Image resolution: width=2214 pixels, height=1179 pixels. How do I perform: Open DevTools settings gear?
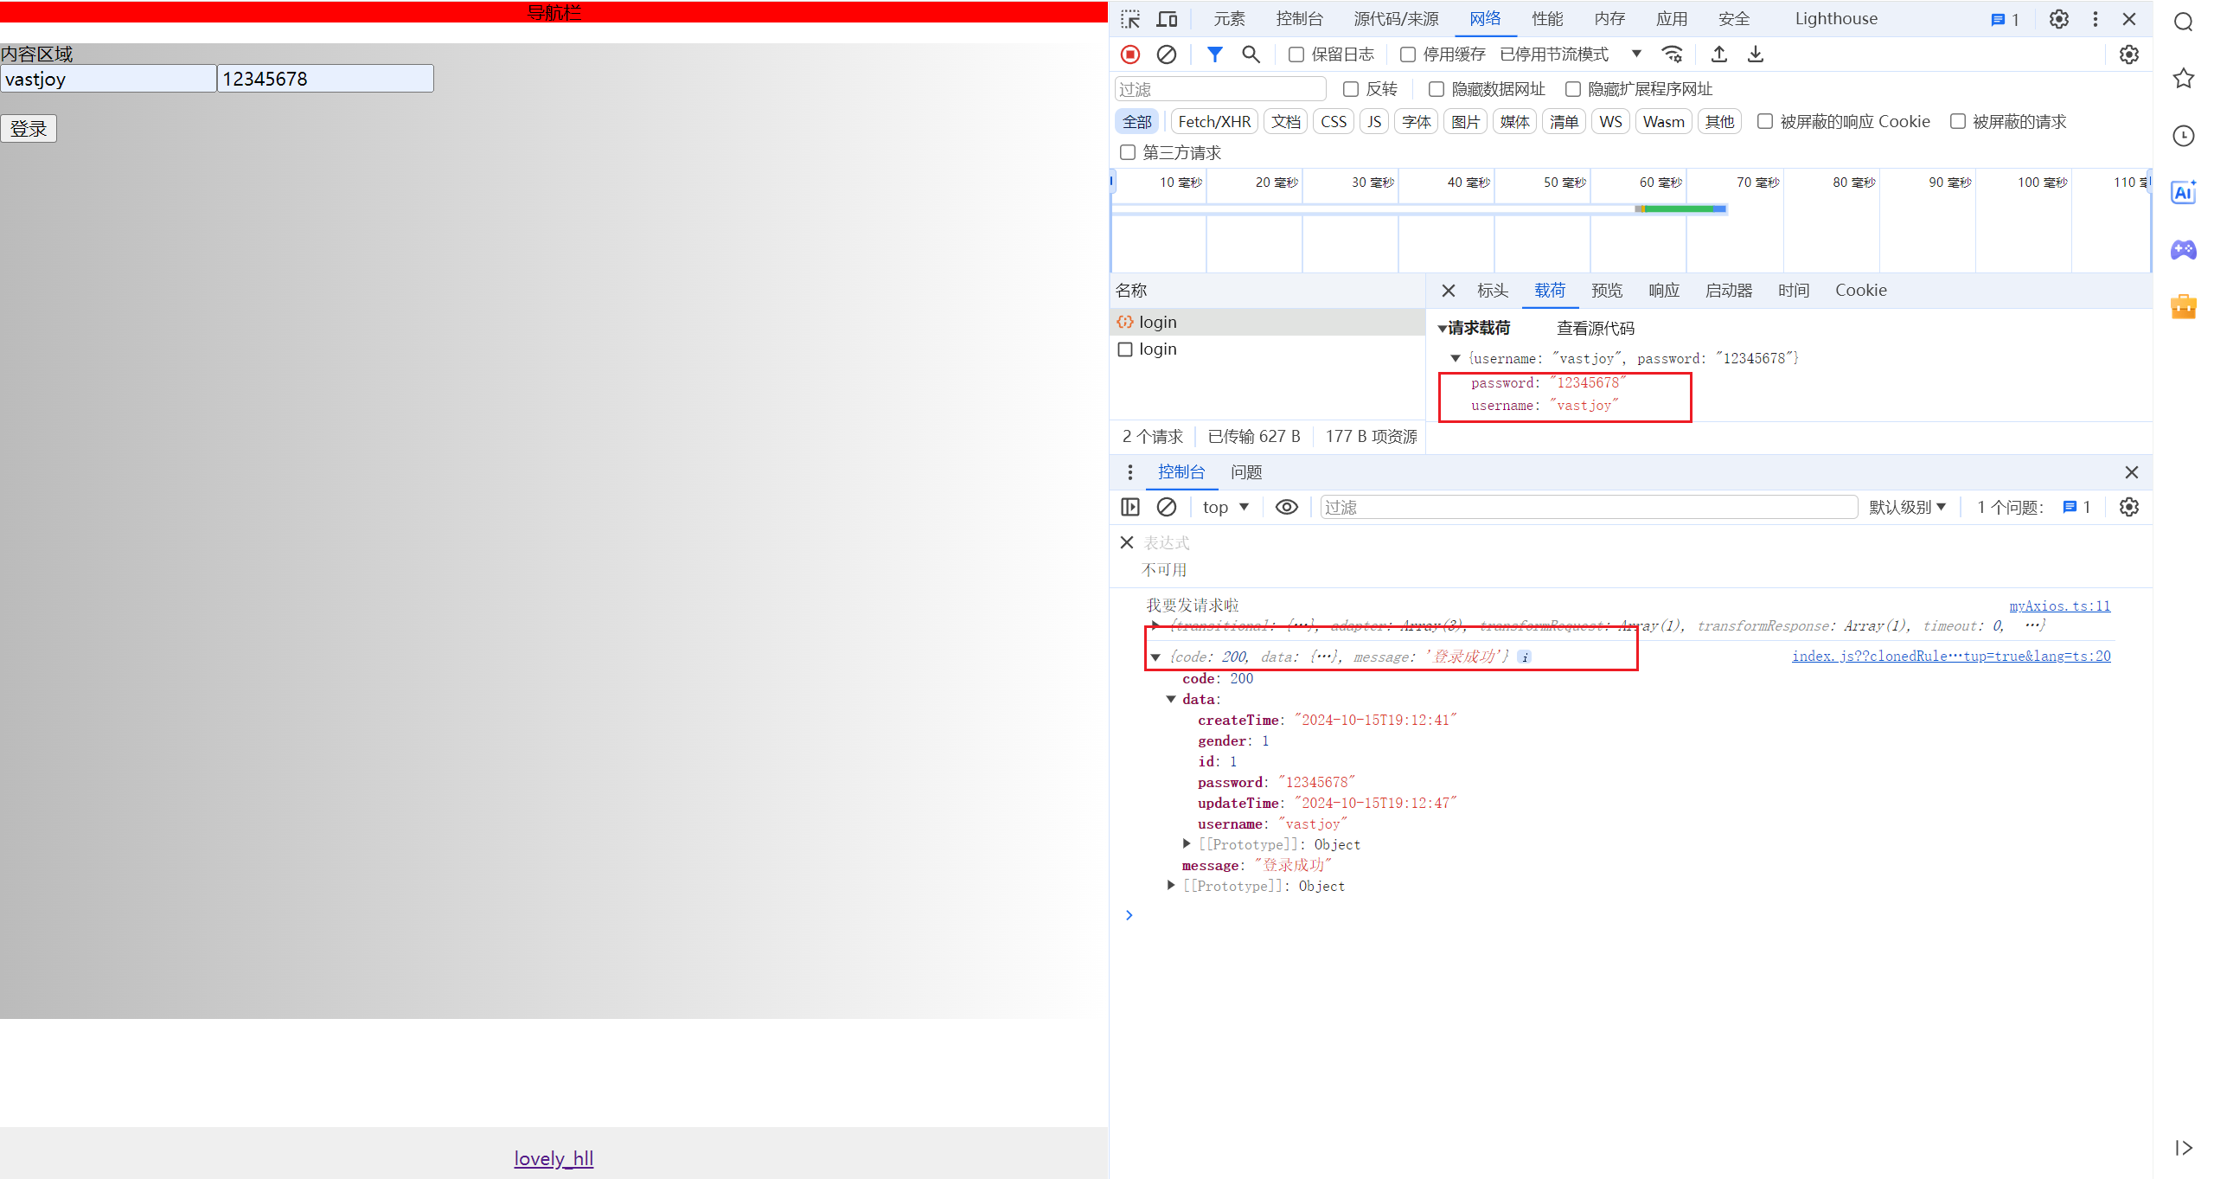click(x=2059, y=19)
